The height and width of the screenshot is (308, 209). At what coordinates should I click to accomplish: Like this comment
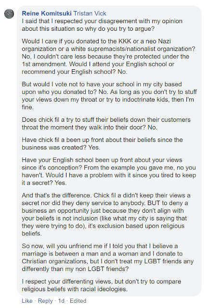(27, 301)
